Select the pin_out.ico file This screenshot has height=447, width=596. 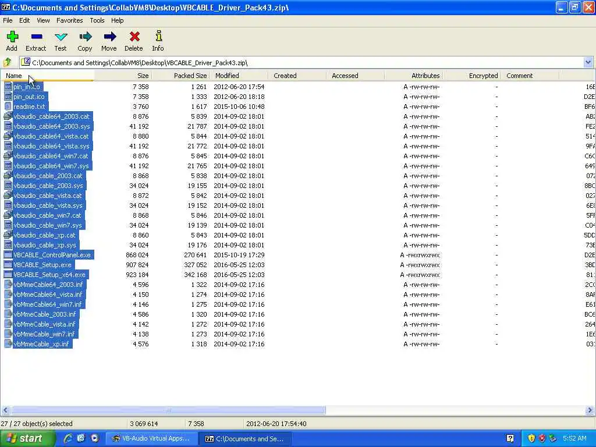[x=29, y=97]
